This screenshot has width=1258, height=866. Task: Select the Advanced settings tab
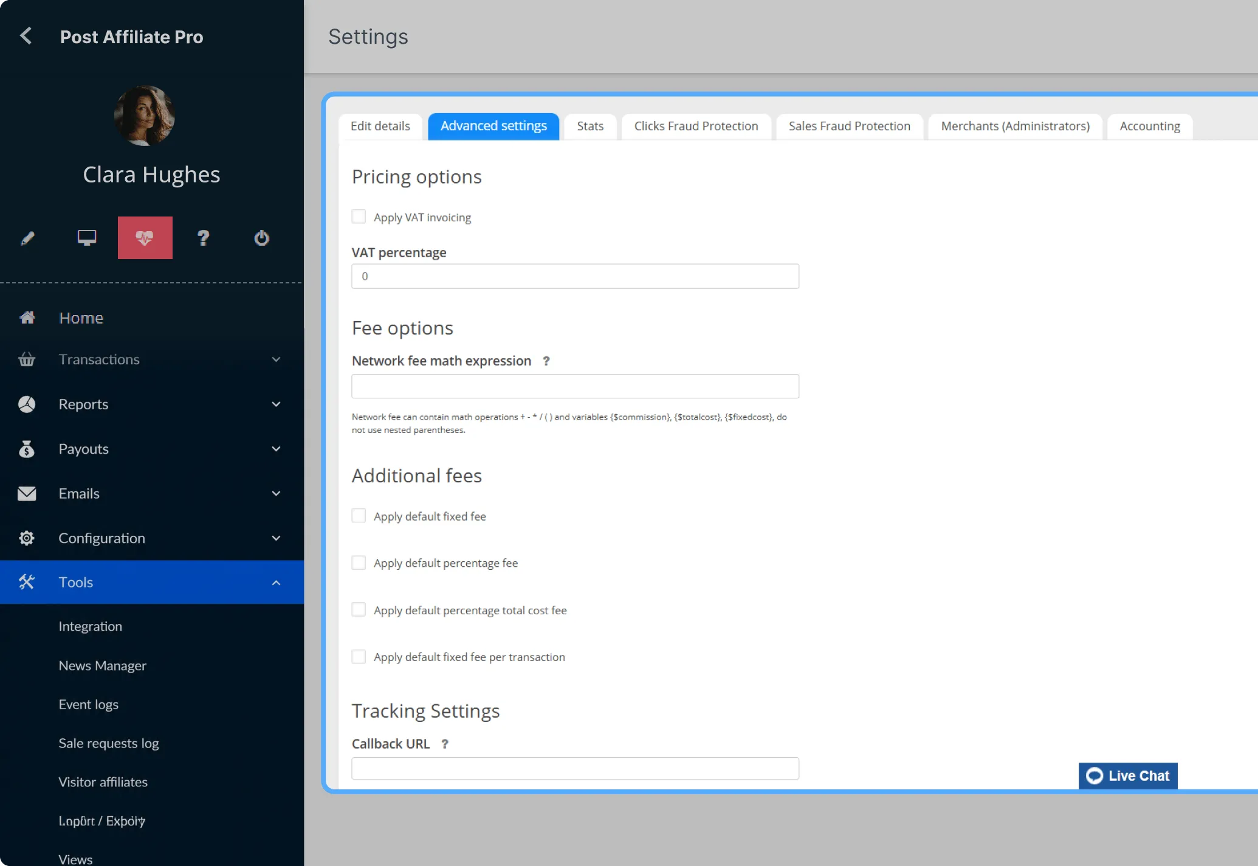tap(493, 126)
